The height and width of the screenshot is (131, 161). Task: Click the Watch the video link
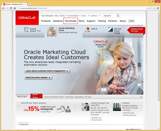pos(128,113)
